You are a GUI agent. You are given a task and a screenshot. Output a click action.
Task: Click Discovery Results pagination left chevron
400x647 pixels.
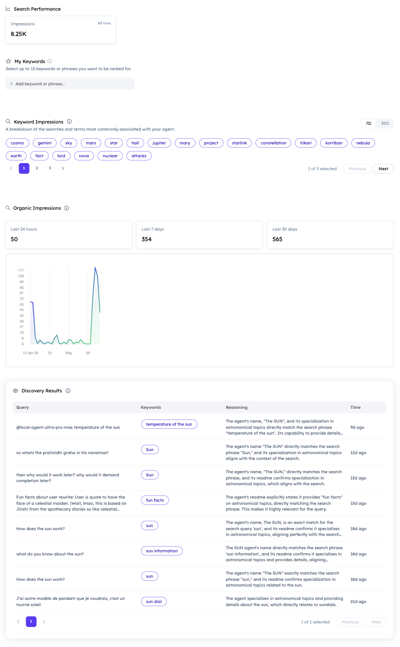[x=18, y=622]
